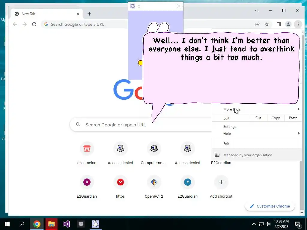
Task: Click the share page icon
Action: 257,24
